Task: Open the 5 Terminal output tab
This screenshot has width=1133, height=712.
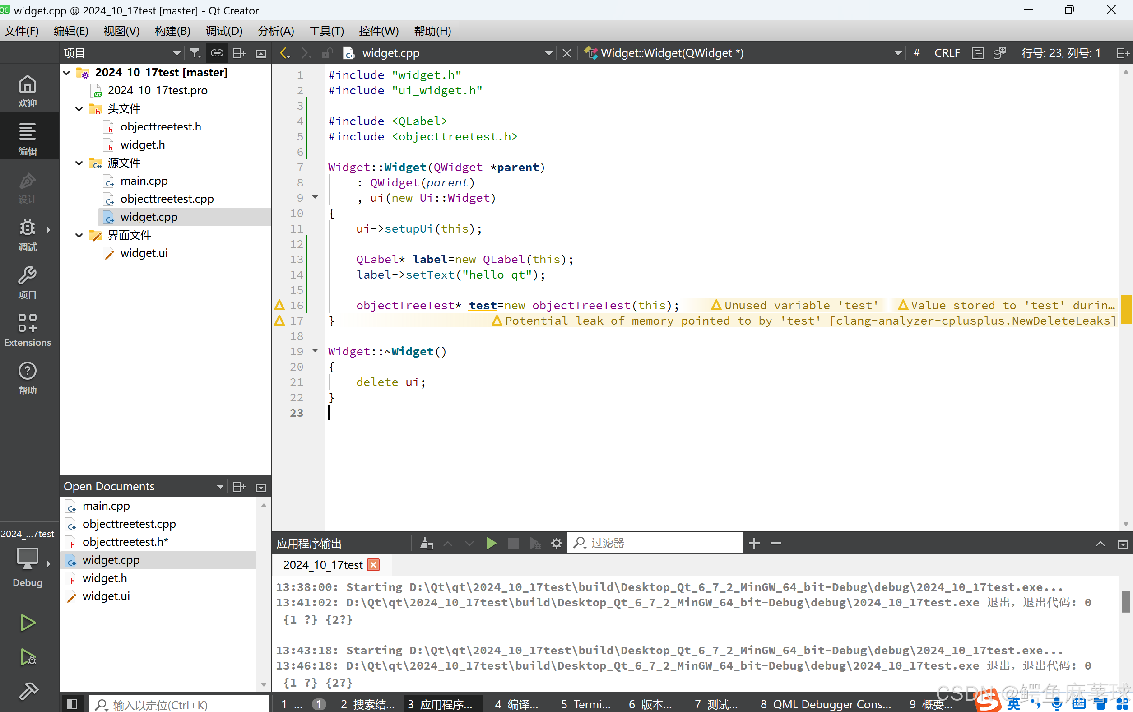Action: click(x=585, y=703)
